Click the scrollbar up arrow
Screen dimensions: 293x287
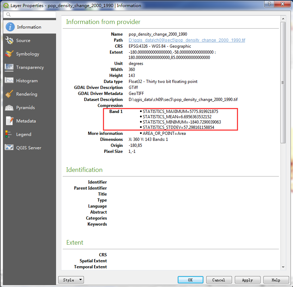pos(283,19)
